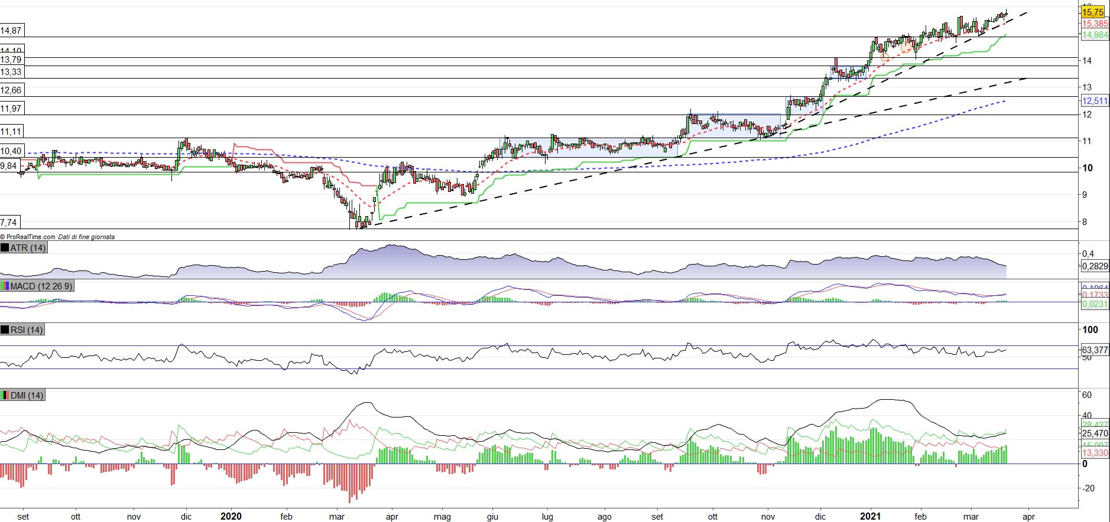The image size is (1110, 522).
Task: Select the RSI (14) indicator label
Action: click(x=27, y=330)
